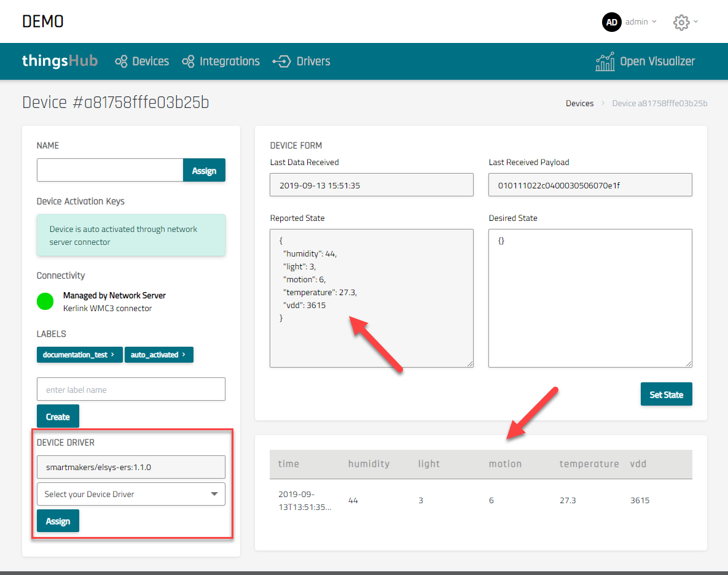Image resolution: width=728 pixels, height=575 pixels.
Task: Open the auto_activated label chevron
Action: 184,355
